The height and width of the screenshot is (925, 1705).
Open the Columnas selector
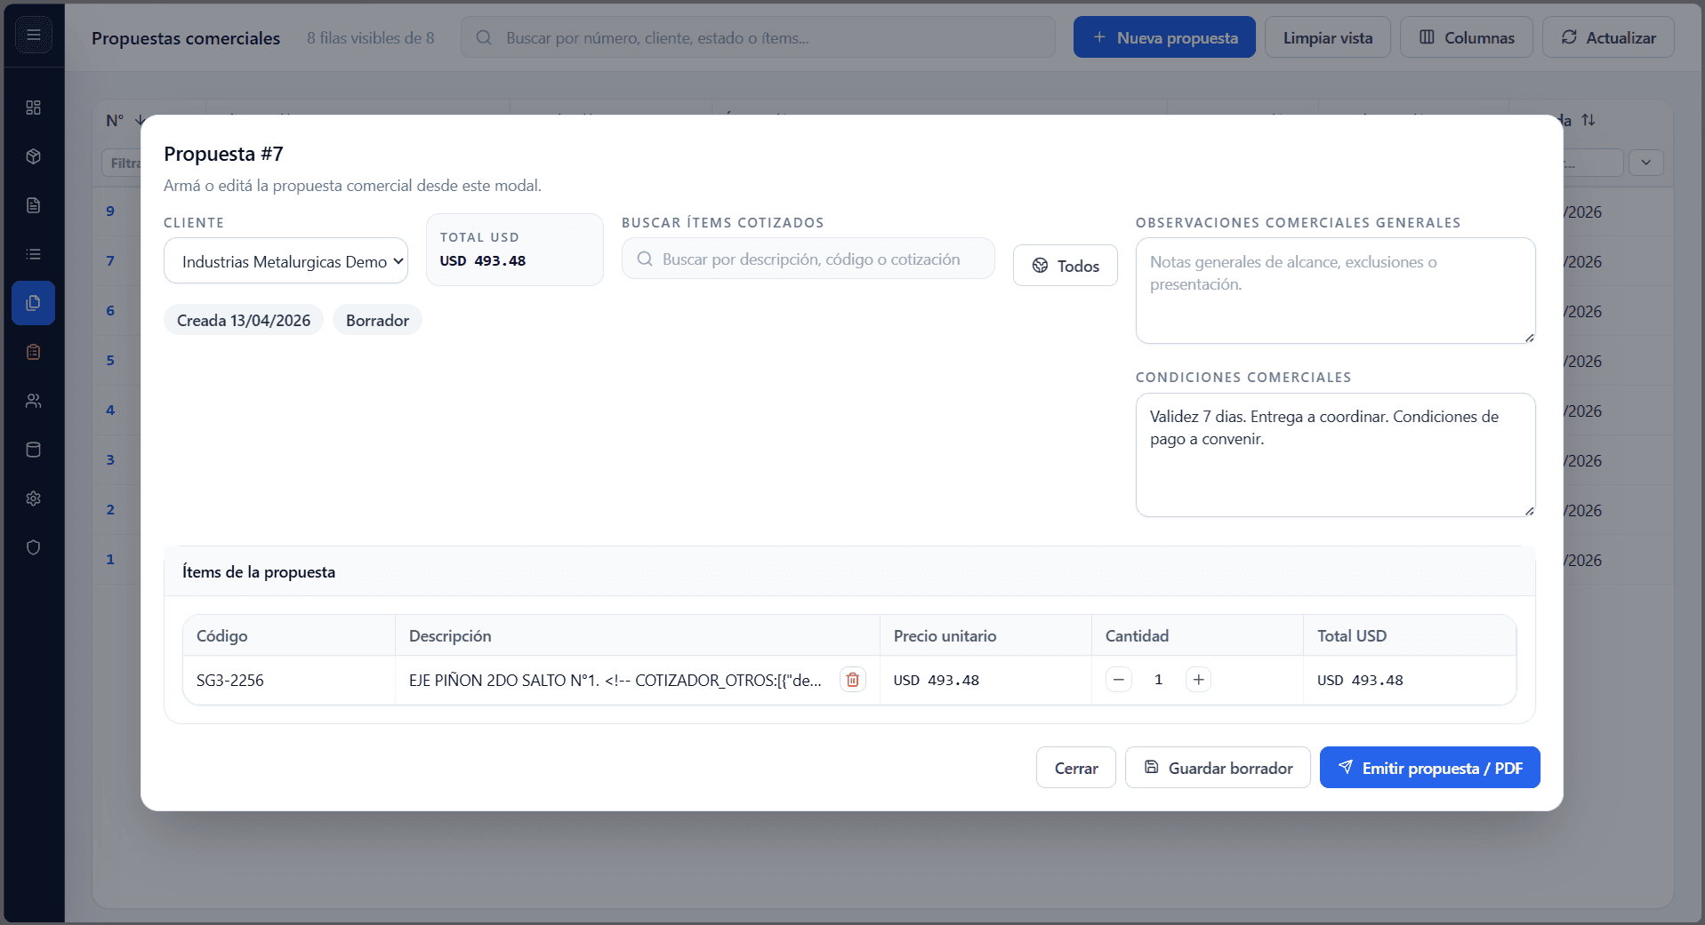(1466, 37)
